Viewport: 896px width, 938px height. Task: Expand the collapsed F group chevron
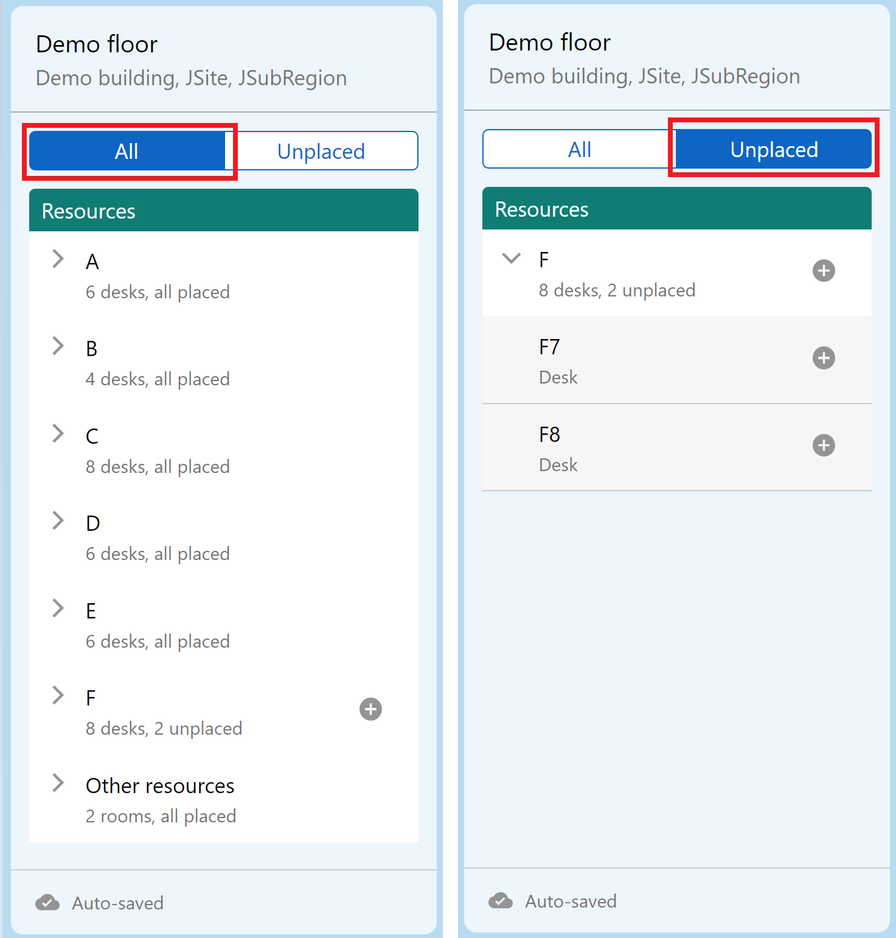pyautogui.click(x=58, y=695)
